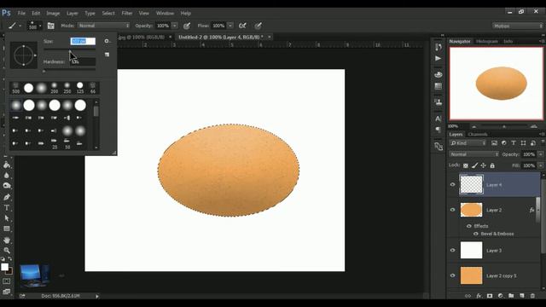The image size is (546, 307).
Task: Filter layers by pixel layer type
Action: tap(494, 143)
